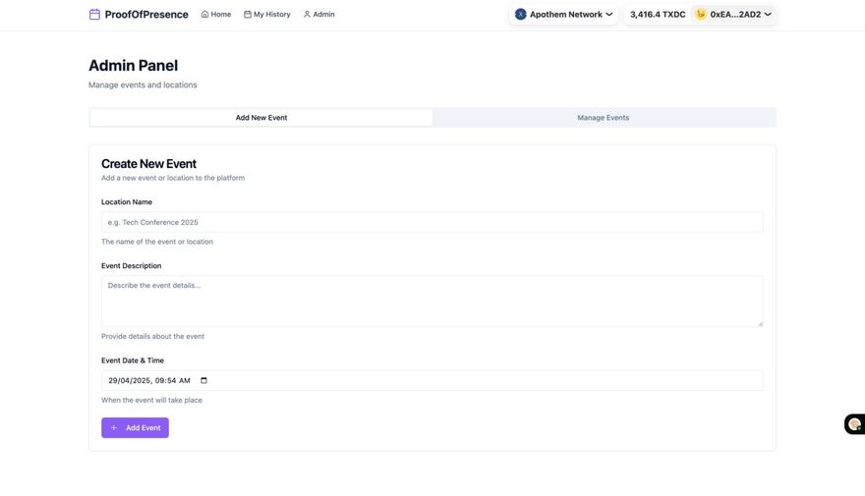The image size is (865, 496).
Task: Focus the Location Name text field
Action: coord(432,222)
